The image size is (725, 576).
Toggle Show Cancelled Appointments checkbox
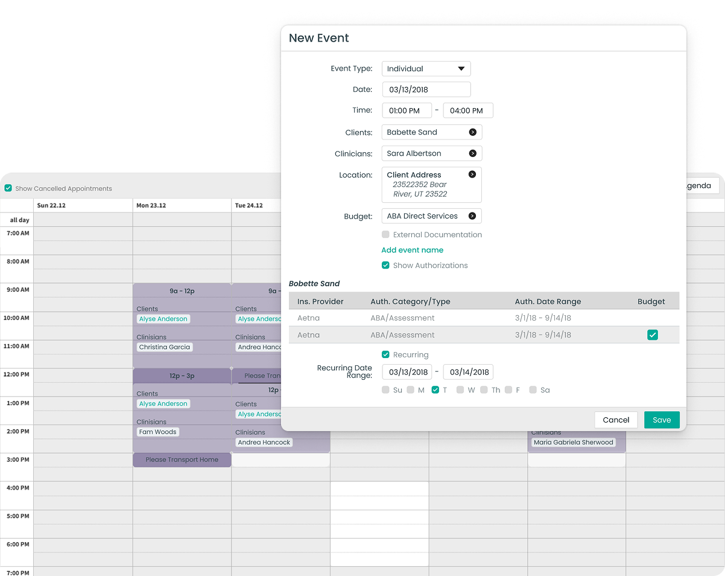pos(8,188)
